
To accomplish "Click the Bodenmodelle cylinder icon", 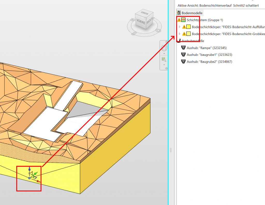I will 179,13.
